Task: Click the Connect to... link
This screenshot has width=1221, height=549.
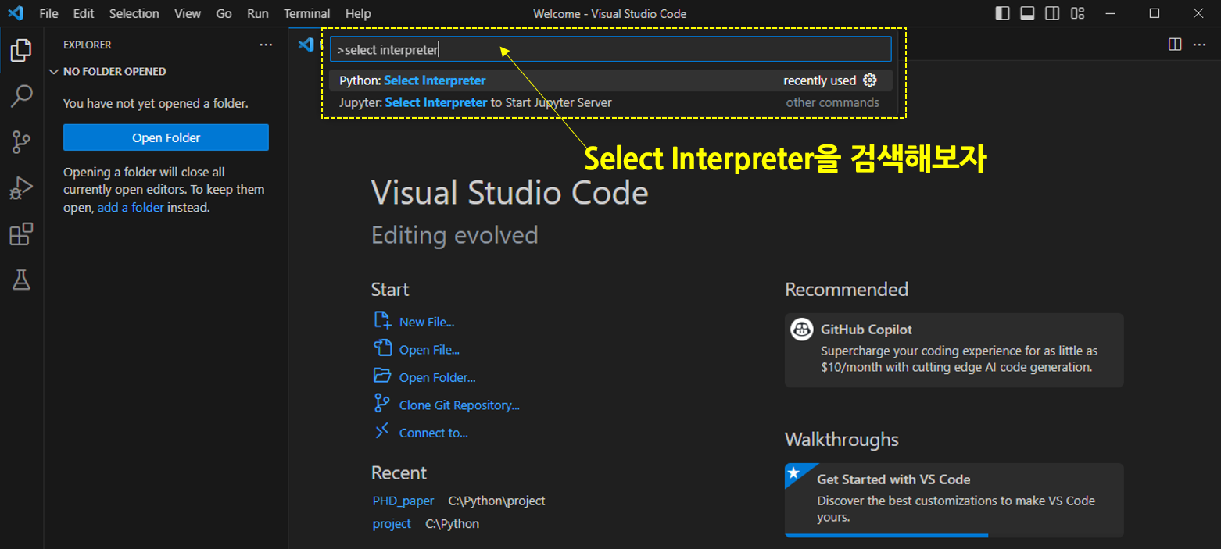Action: 434,433
